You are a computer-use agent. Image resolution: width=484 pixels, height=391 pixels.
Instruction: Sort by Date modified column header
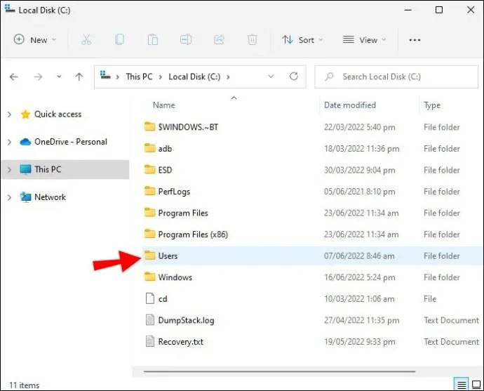pos(350,105)
